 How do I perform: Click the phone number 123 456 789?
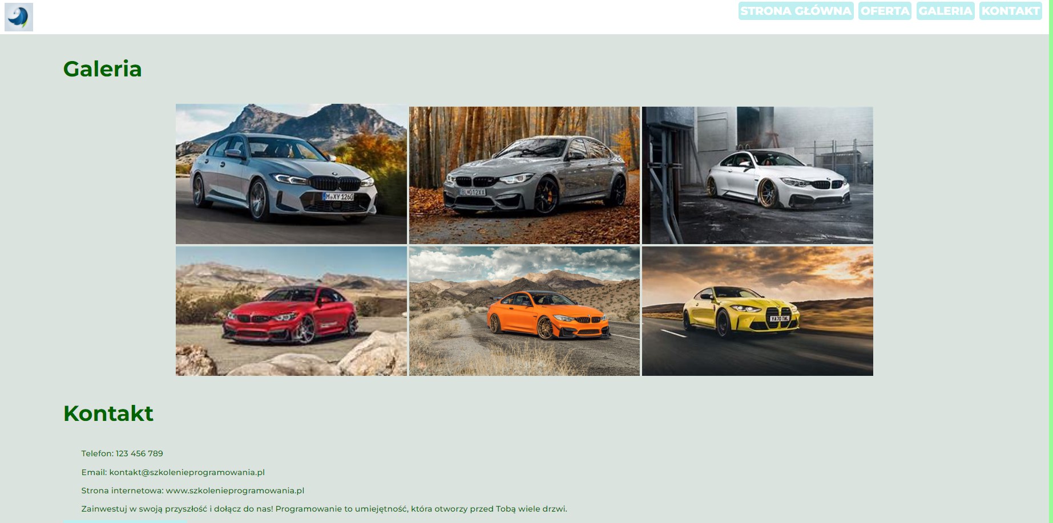(x=139, y=453)
